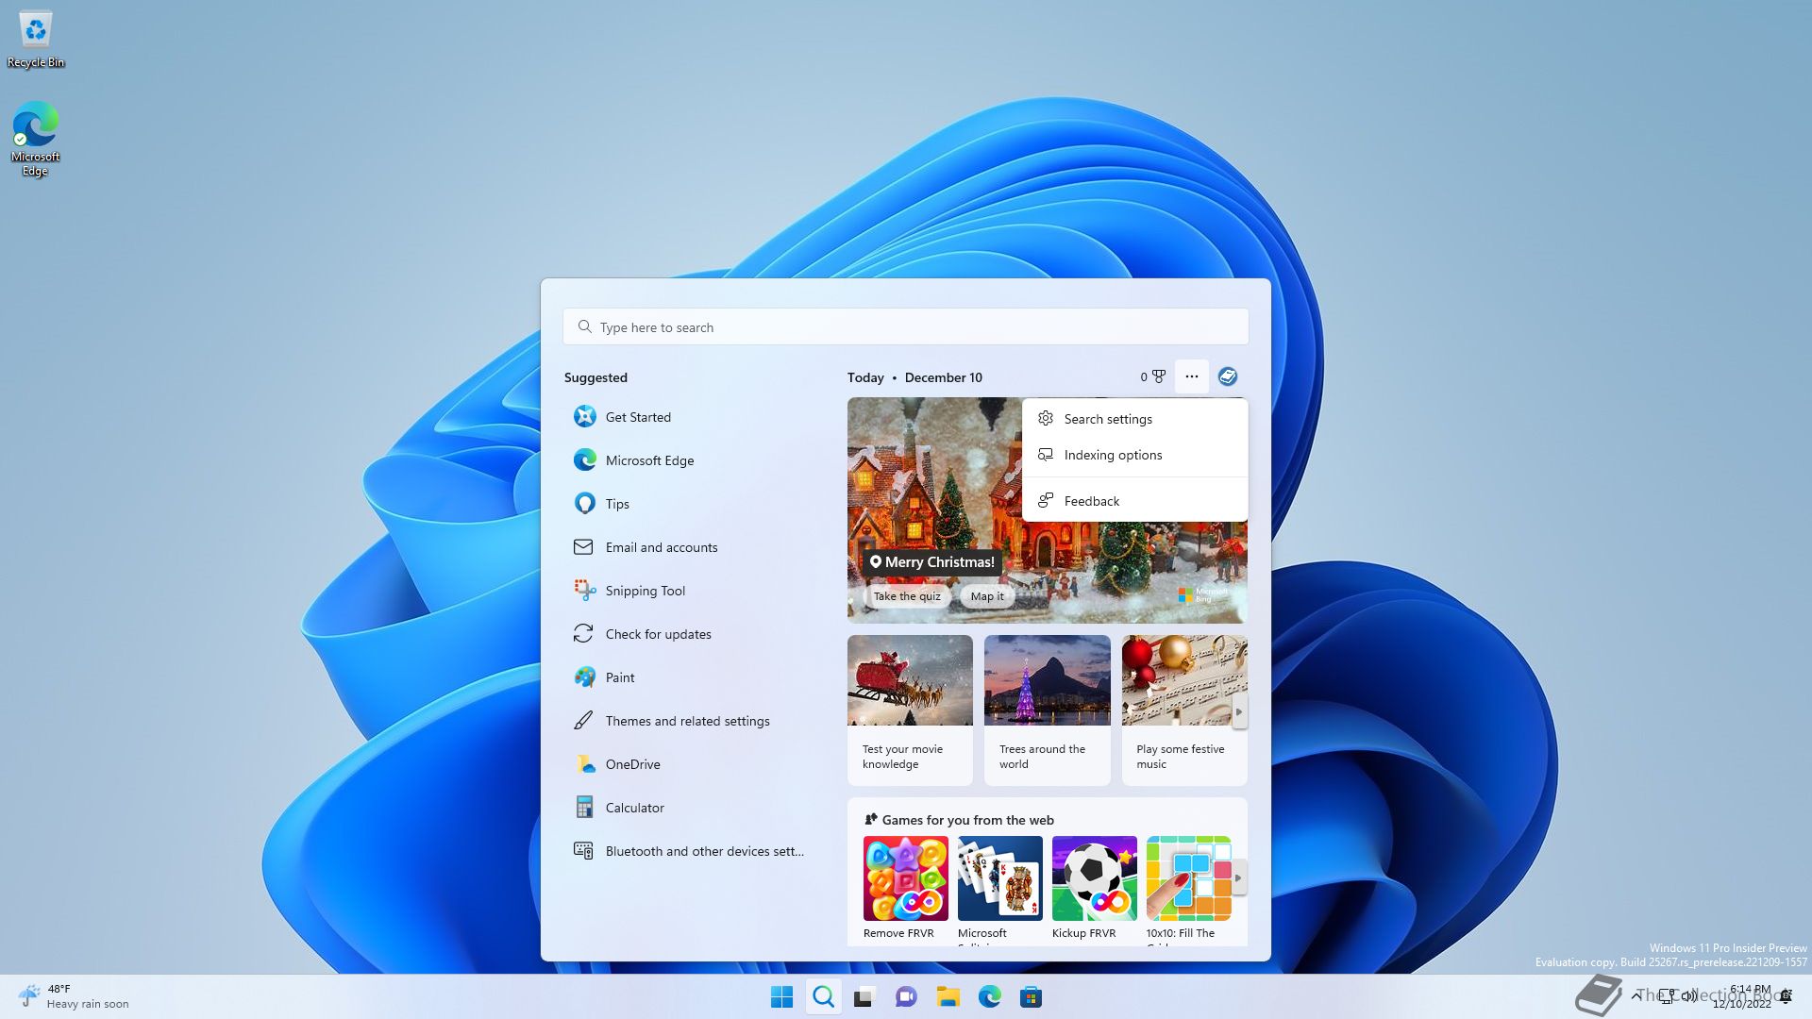The width and height of the screenshot is (1812, 1019).
Task: Show hidden icons in the system tray
Action: pyautogui.click(x=1636, y=995)
